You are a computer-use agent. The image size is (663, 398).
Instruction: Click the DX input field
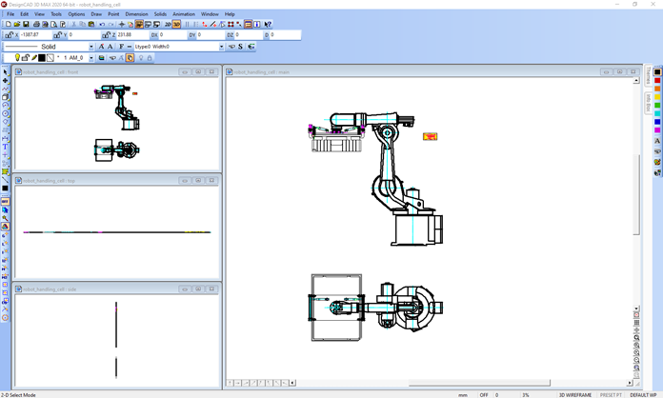click(x=173, y=35)
